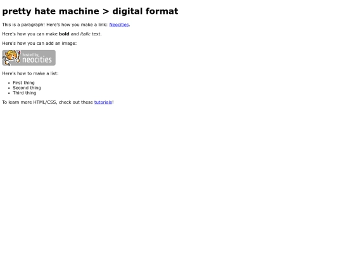The height and width of the screenshot is (256, 342).
Task: Click the 'Here's how you can add an image:' line
Action: coord(39,44)
